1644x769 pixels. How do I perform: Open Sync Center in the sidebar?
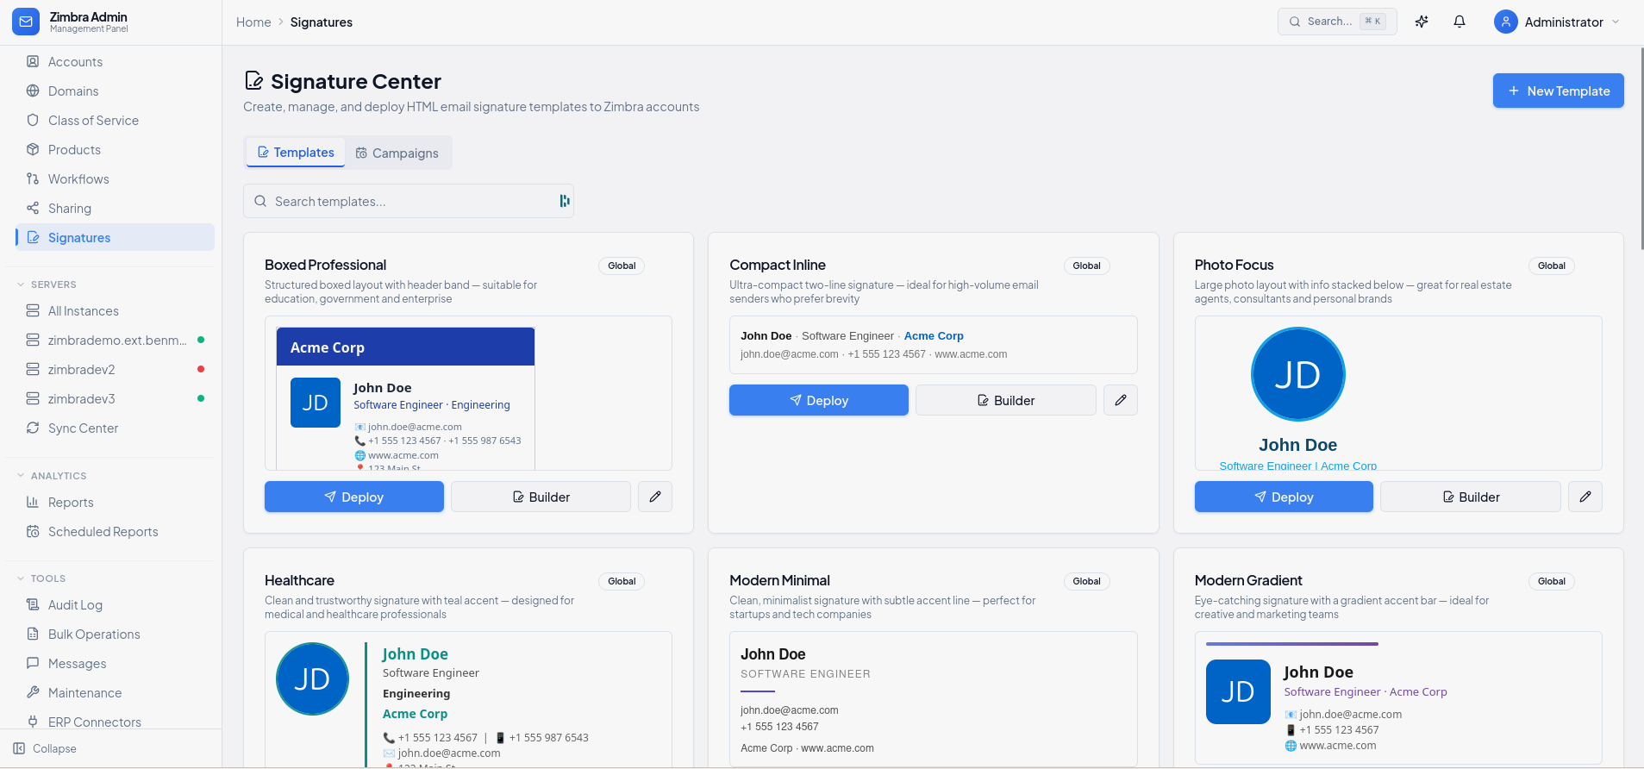pos(83,428)
